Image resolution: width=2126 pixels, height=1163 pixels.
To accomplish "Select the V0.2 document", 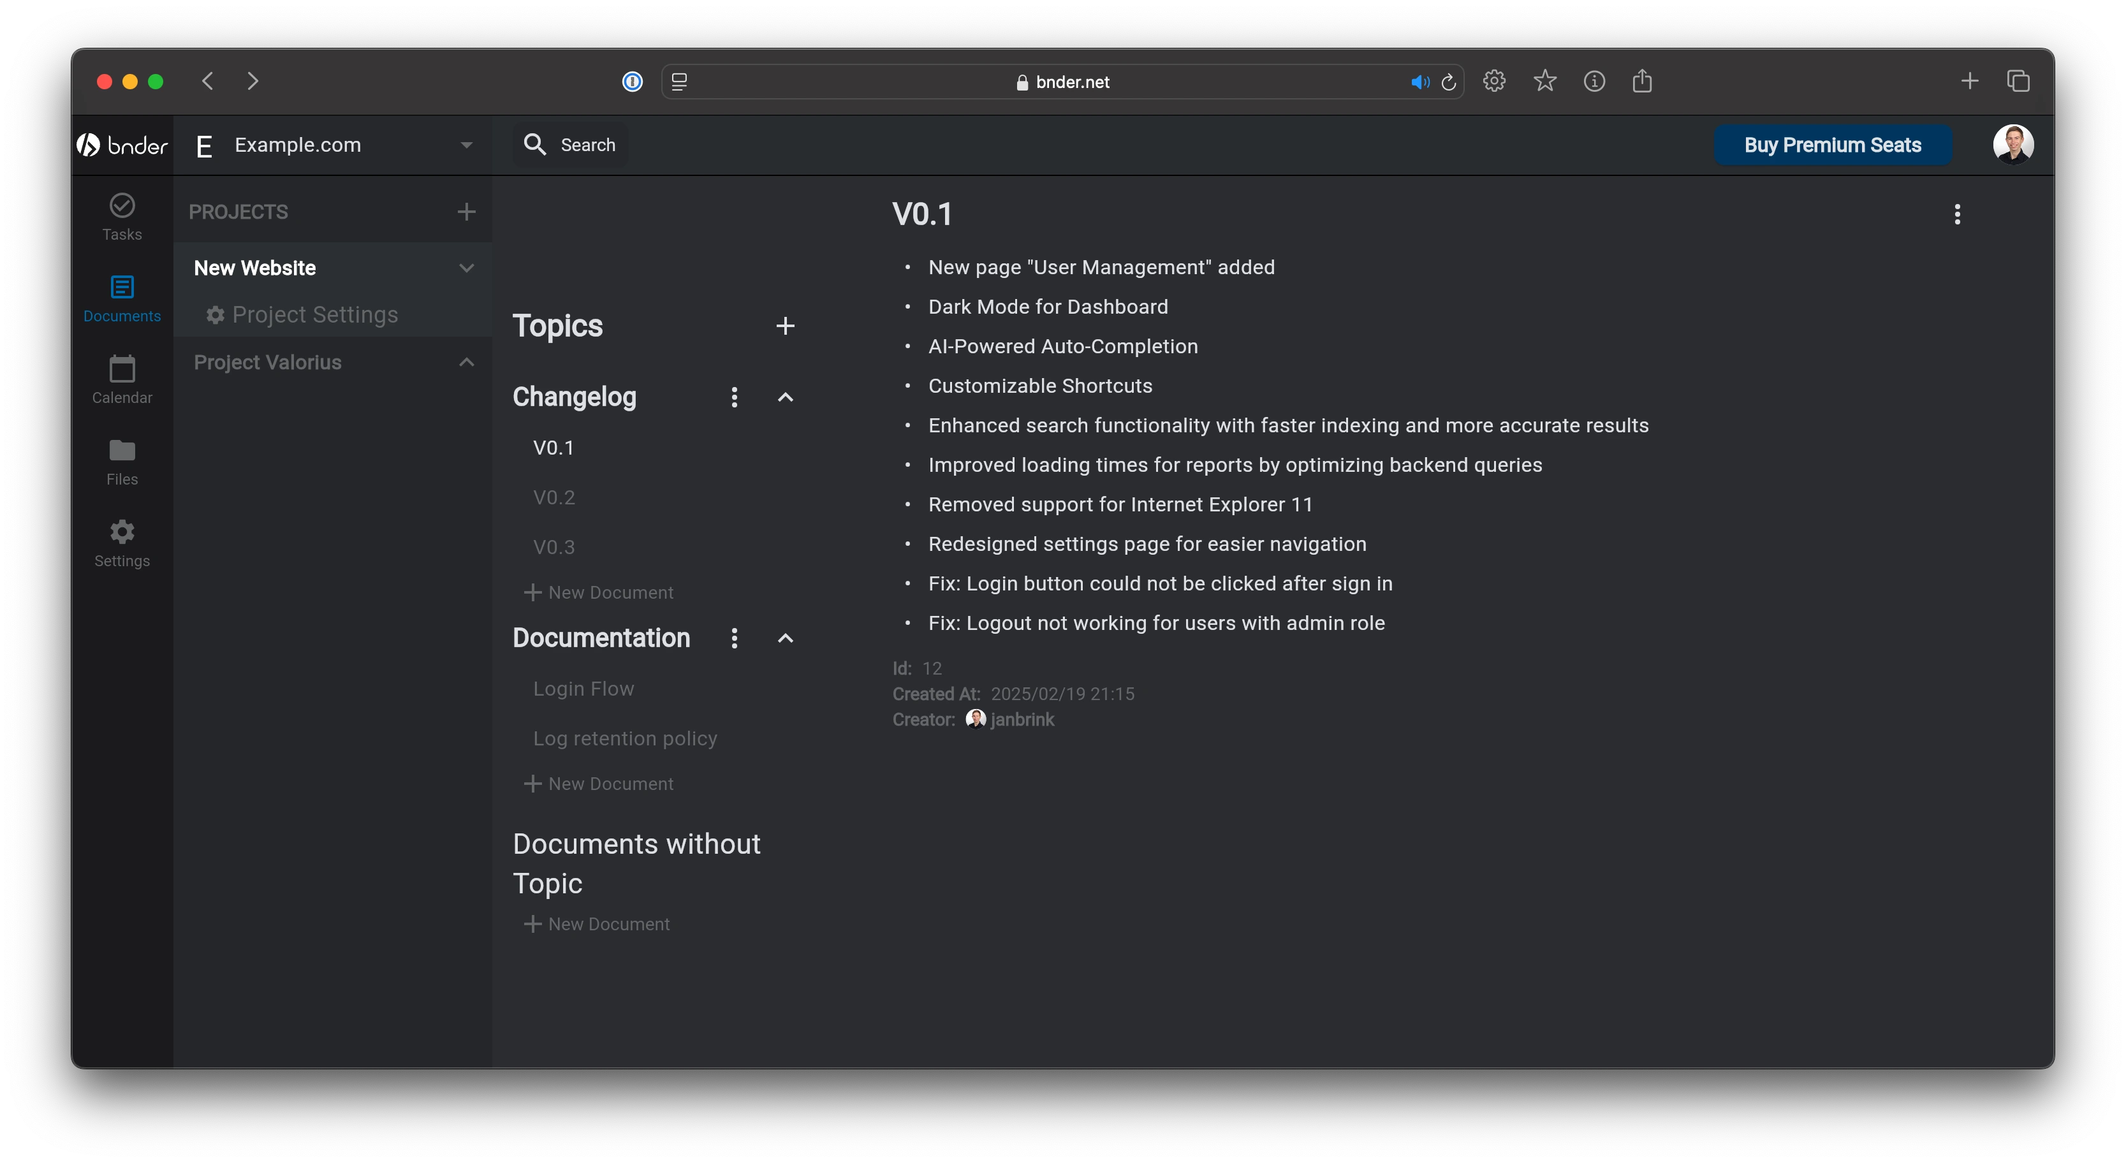I will pos(553,497).
